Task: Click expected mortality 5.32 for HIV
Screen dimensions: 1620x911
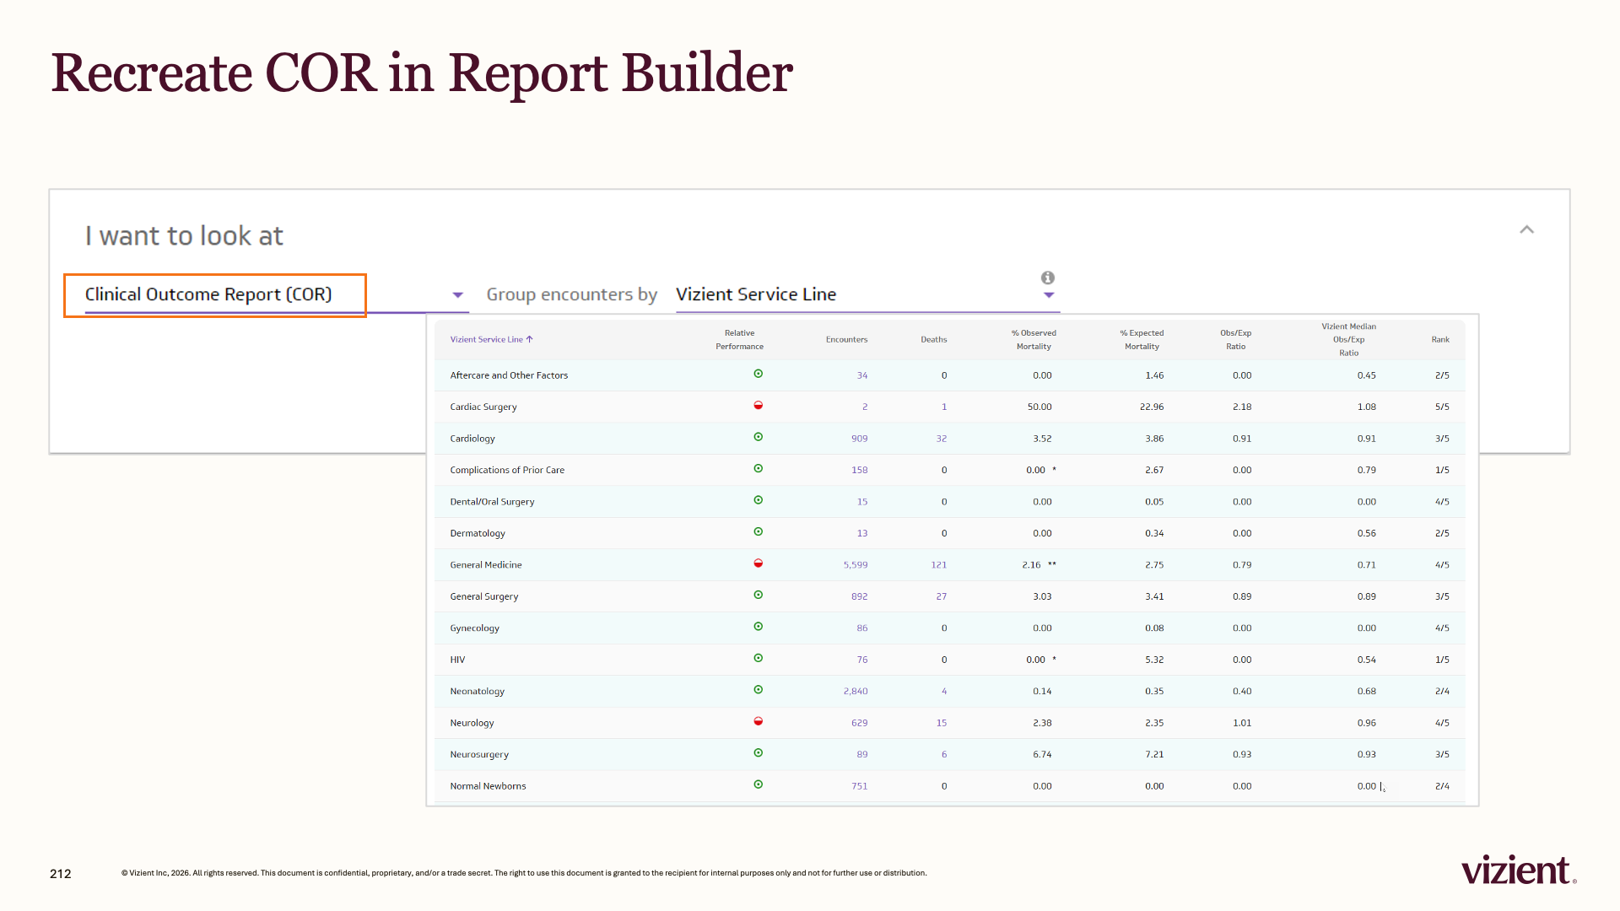Action: [x=1154, y=660]
